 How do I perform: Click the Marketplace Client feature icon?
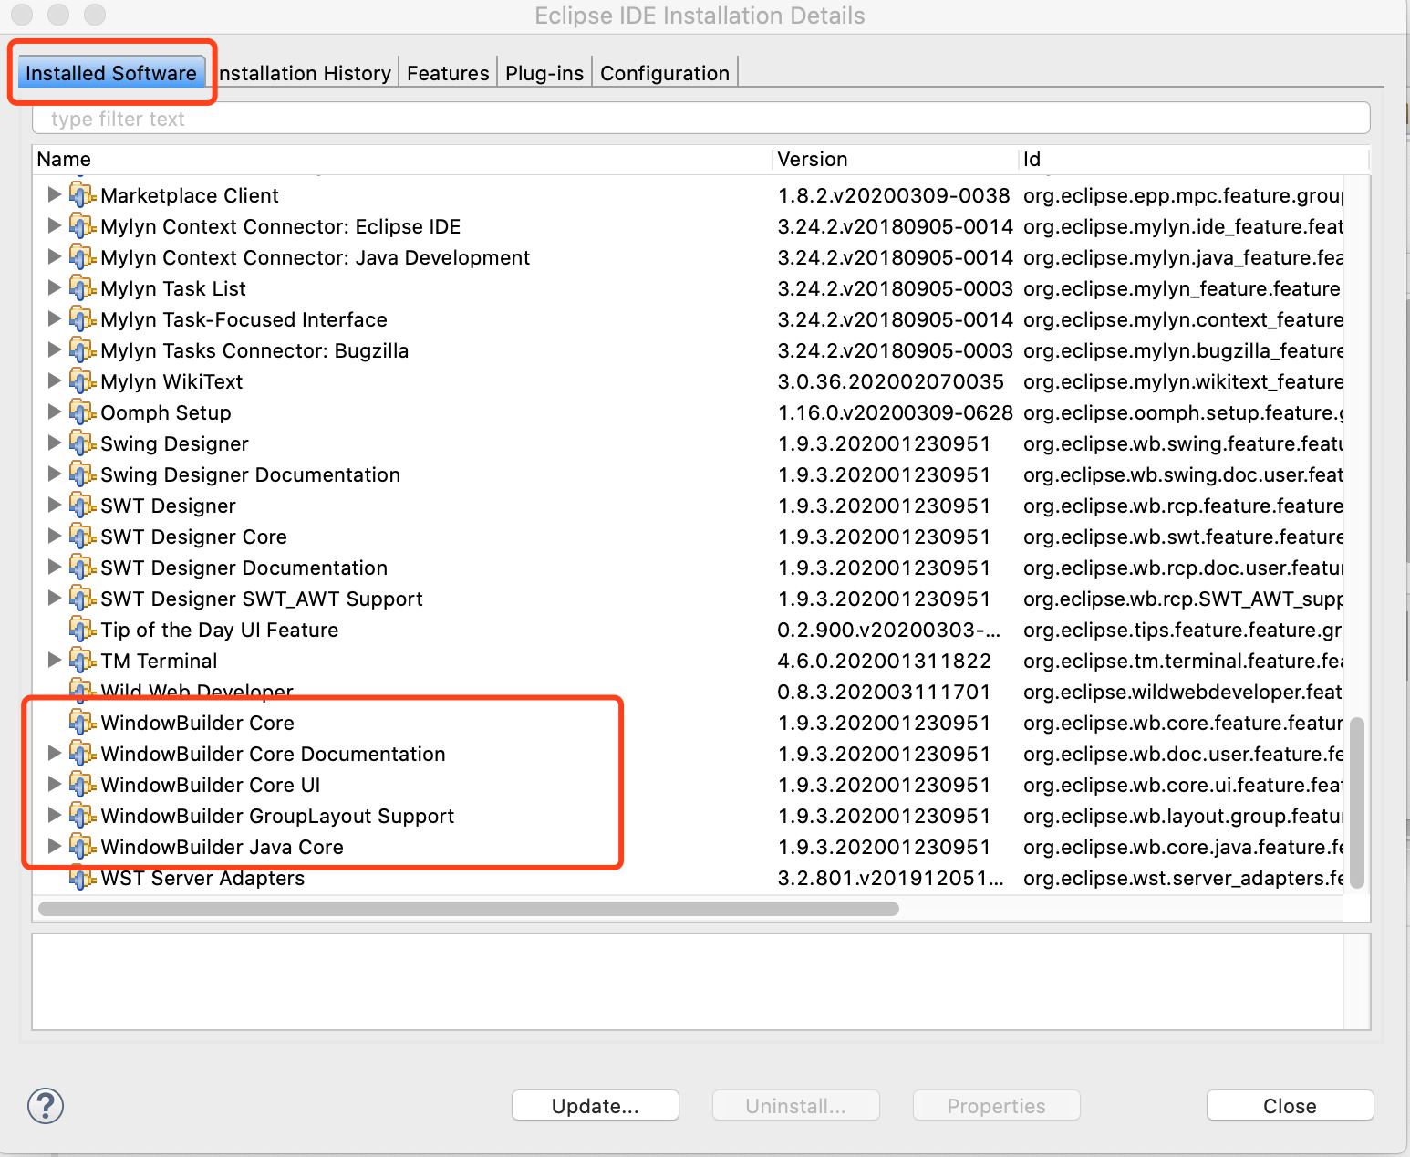tap(82, 195)
